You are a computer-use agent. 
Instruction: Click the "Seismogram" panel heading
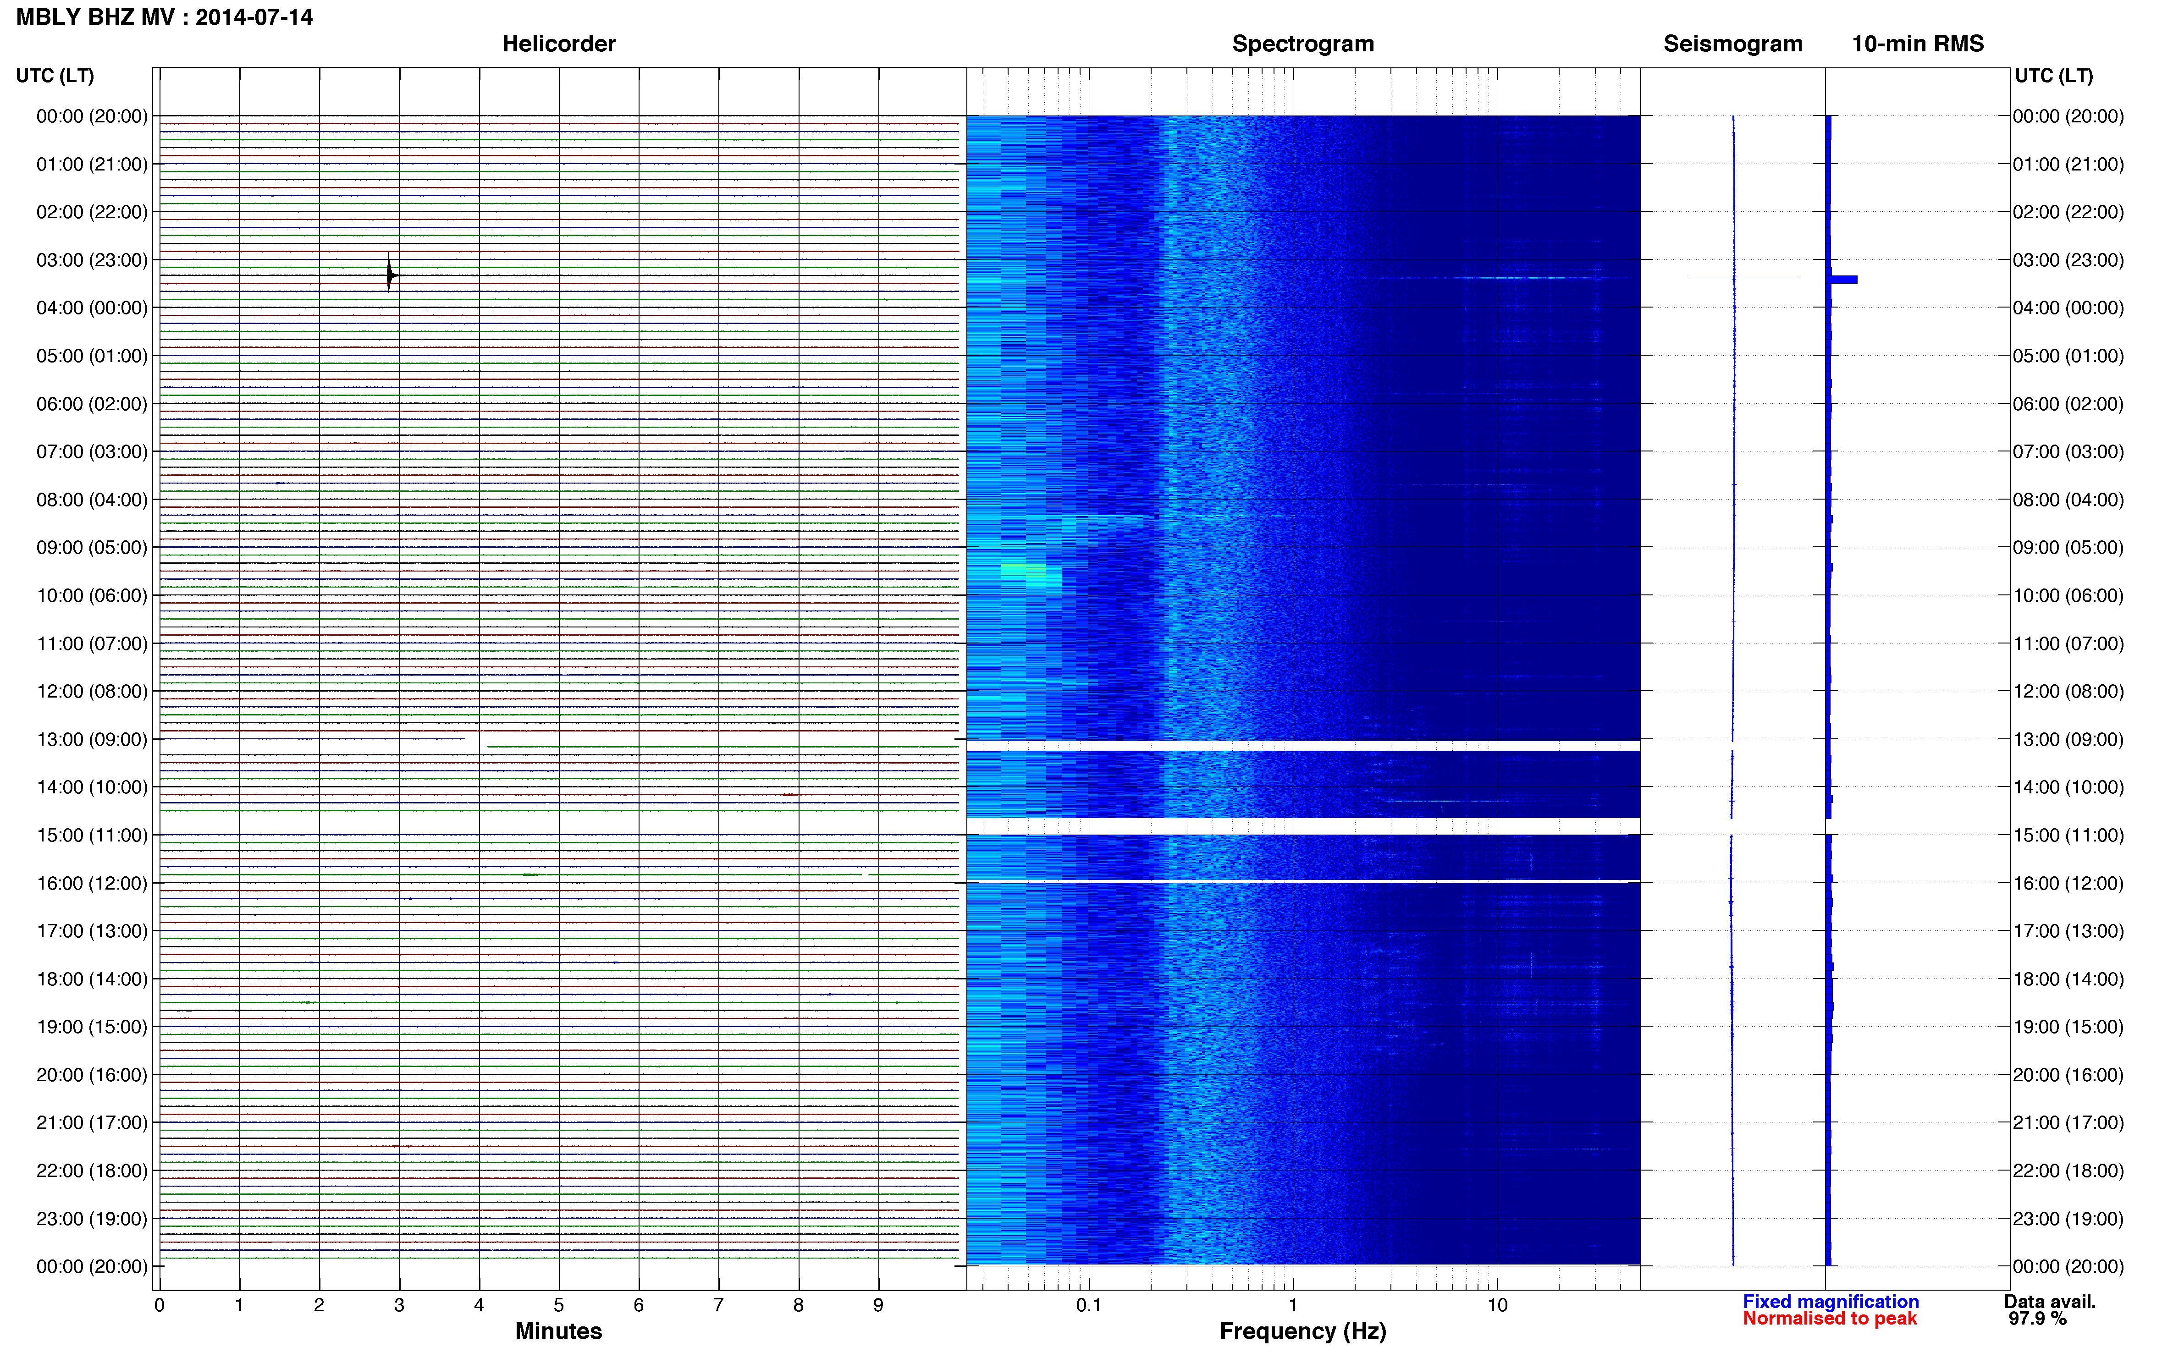(x=1732, y=44)
